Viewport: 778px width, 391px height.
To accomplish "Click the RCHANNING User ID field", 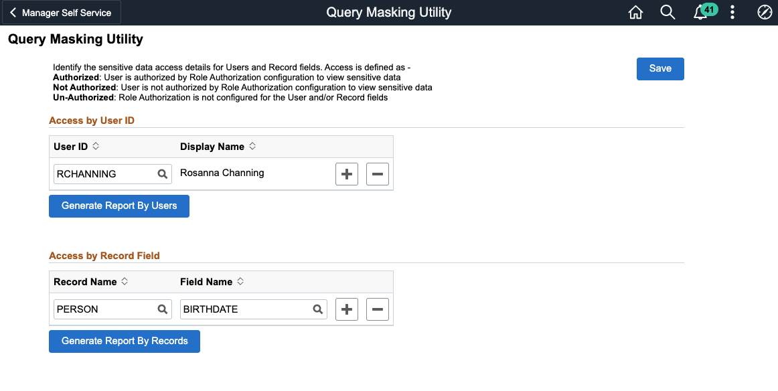I will coord(112,173).
